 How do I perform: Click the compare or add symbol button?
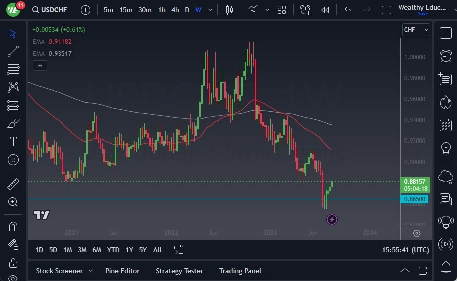(x=85, y=10)
